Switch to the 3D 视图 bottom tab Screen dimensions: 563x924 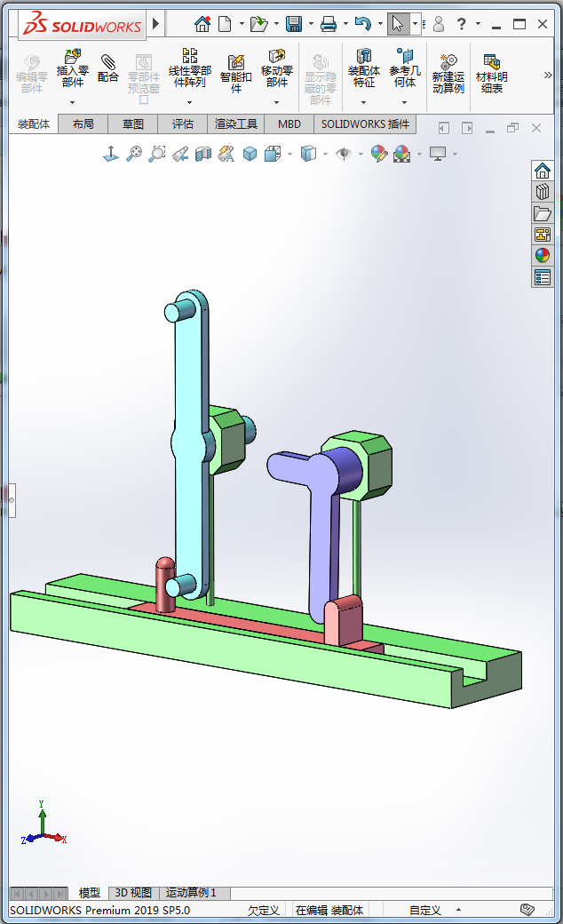click(133, 893)
